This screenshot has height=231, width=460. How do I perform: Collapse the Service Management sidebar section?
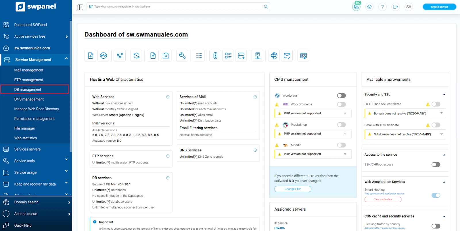click(66, 59)
